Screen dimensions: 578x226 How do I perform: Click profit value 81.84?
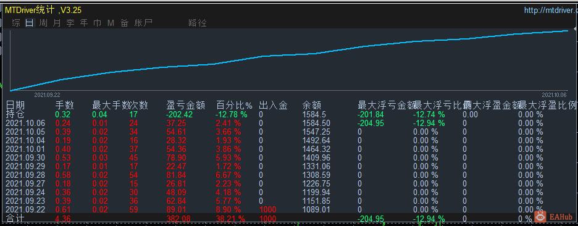(x=176, y=175)
